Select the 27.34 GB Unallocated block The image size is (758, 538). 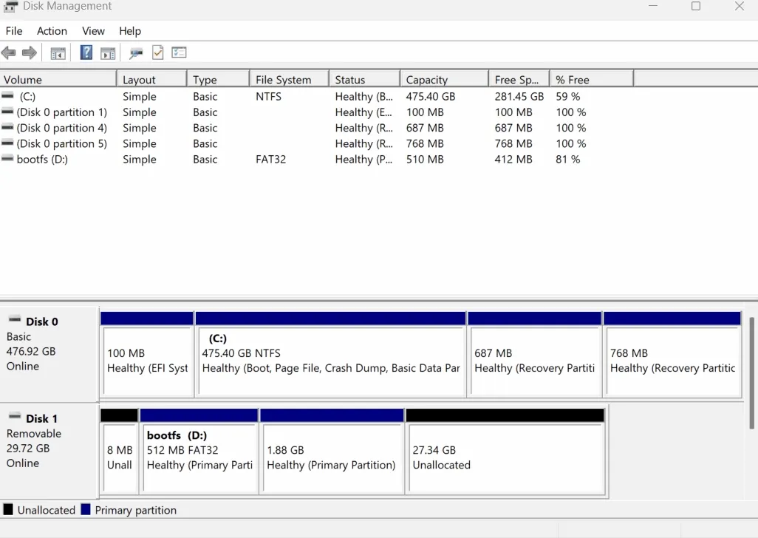(505, 452)
